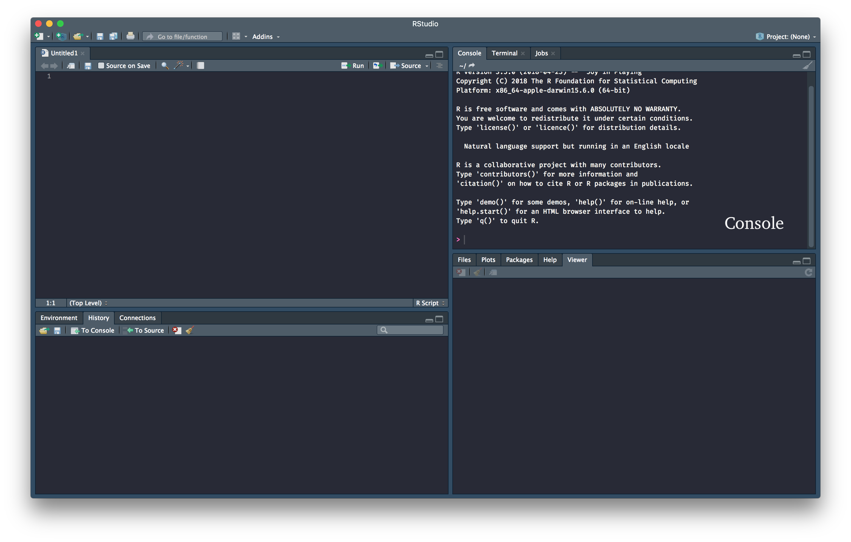Image resolution: width=851 pixels, height=542 pixels.
Task: View current working directory arrow icon
Action: (x=472, y=65)
